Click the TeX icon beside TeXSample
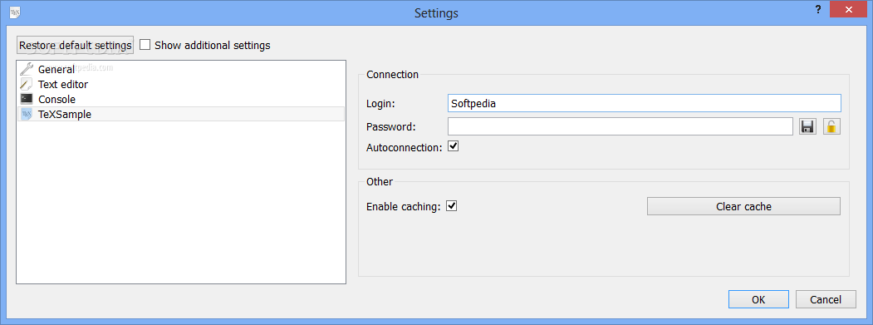873x325 pixels. [x=27, y=114]
